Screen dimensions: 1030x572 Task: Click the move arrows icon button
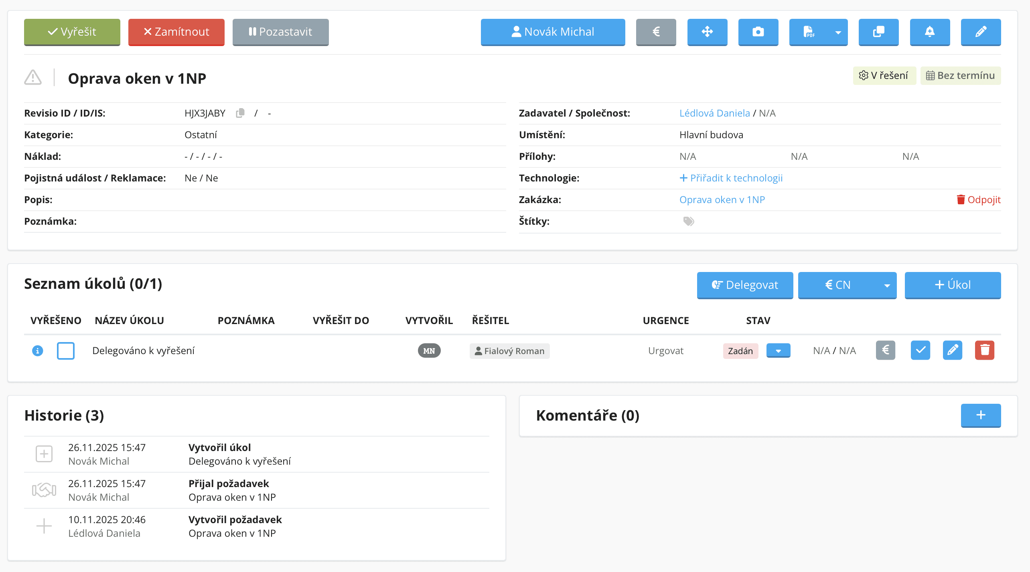pyautogui.click(x=707, y=32)
